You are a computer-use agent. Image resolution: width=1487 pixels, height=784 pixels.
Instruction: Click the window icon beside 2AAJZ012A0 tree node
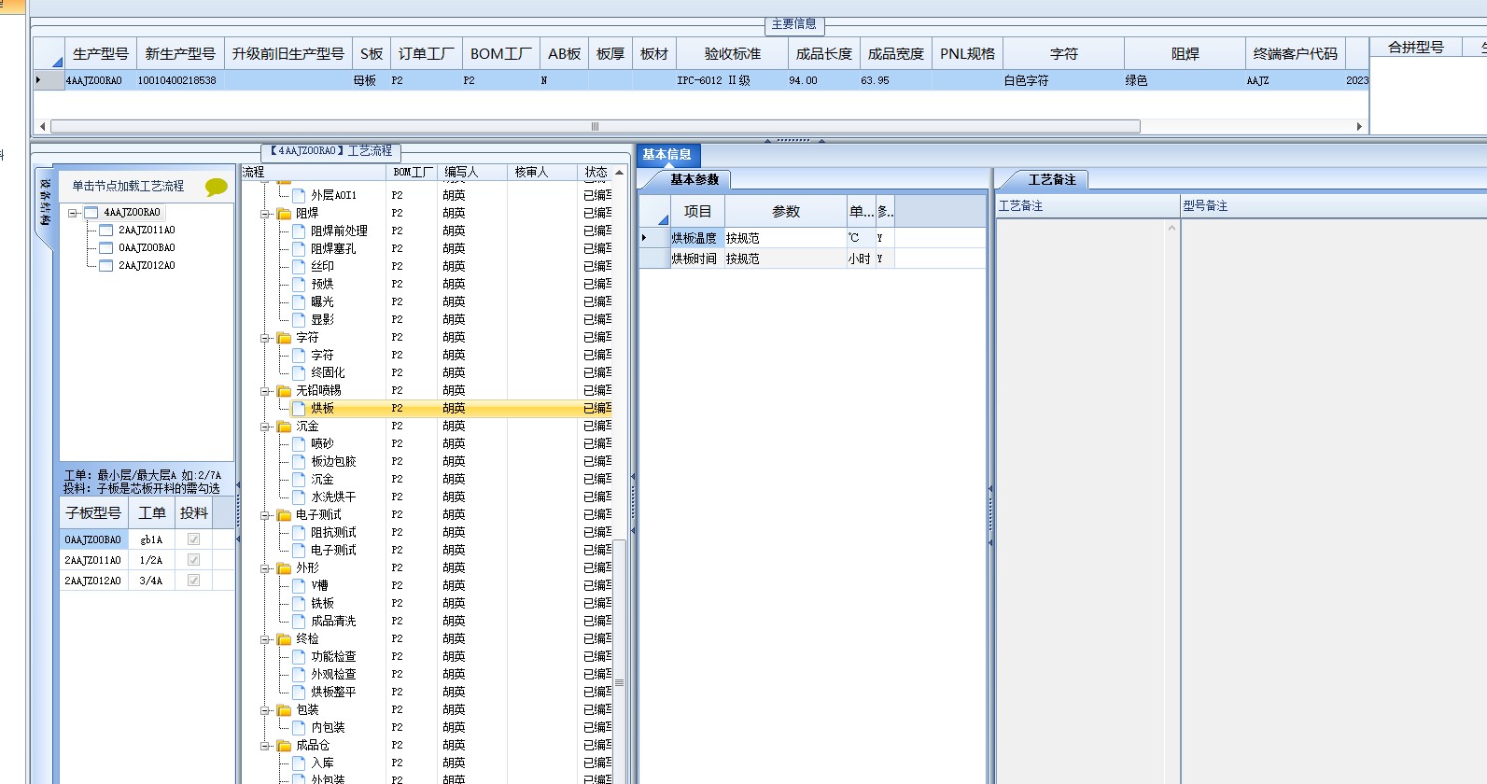tap(106, 266)
